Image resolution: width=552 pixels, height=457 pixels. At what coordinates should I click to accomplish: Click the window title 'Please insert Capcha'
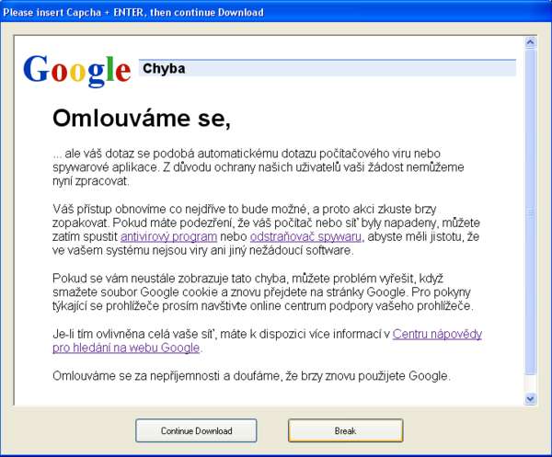(133, 12)
